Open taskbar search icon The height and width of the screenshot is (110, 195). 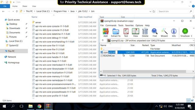point(13,106)
